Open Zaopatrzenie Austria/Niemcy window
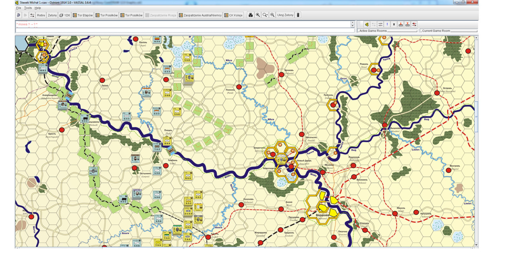This screenshot has height=276, width=510. 200,15
